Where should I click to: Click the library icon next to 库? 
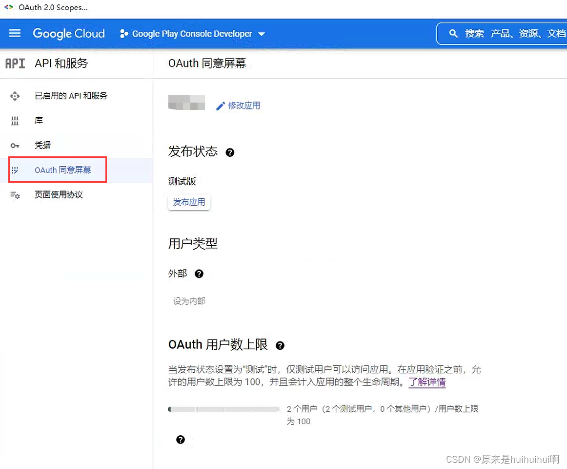pyautogui.click(x=15, y=121)
